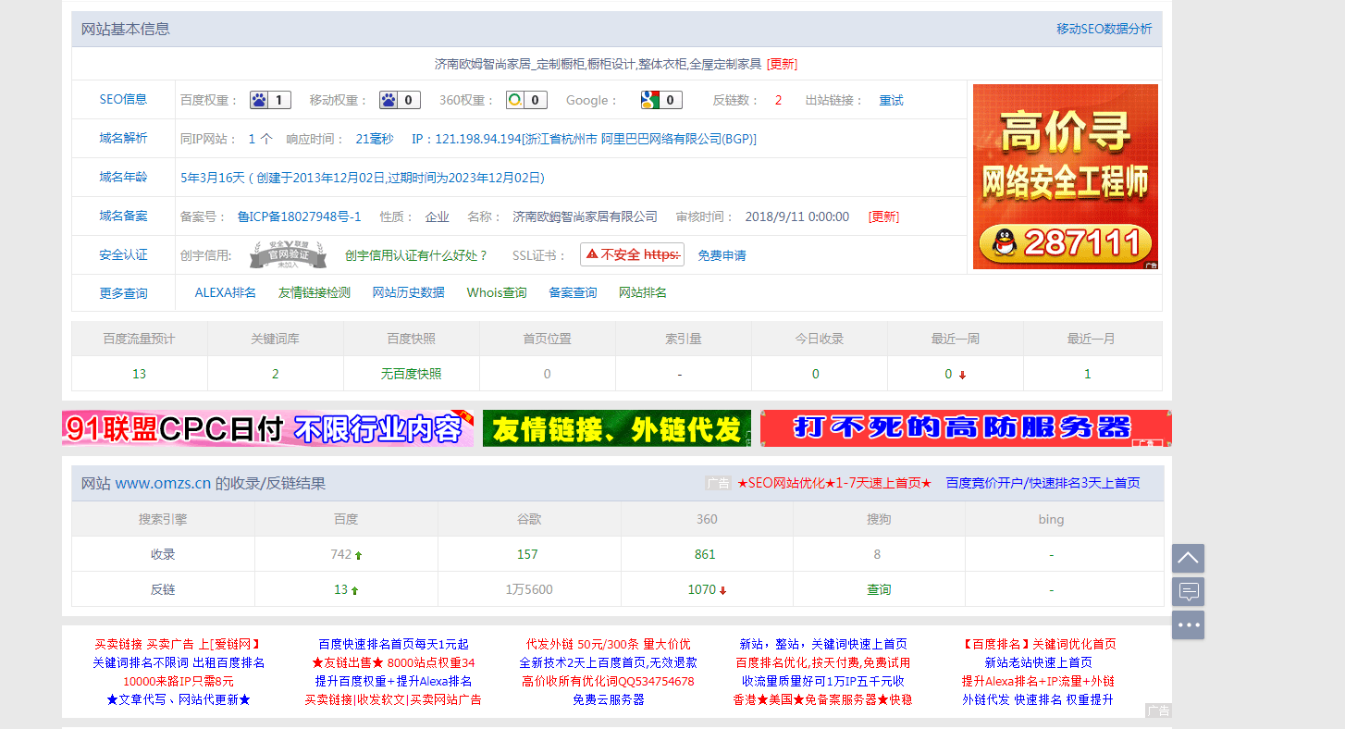Click the 360 weight badge icon
The width and height of the screenshot is (1345, 729).
click(526, 100)
